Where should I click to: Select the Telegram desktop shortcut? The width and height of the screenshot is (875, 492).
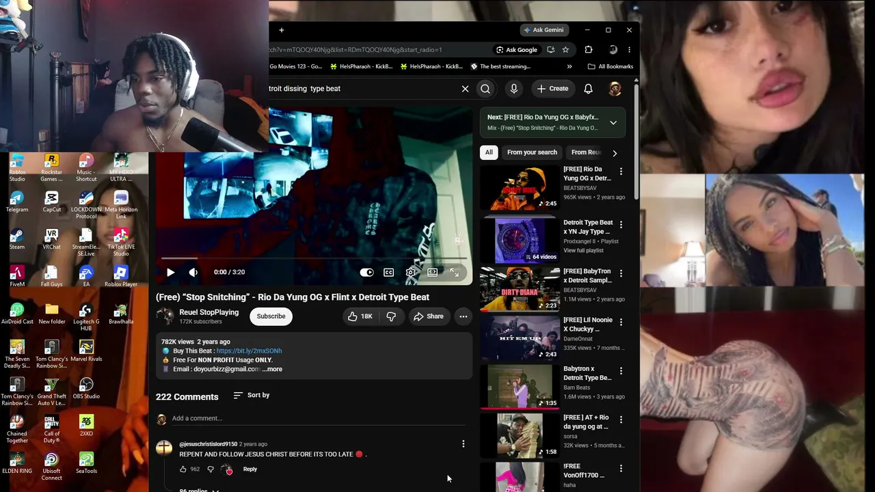click(x=17, y=202)
